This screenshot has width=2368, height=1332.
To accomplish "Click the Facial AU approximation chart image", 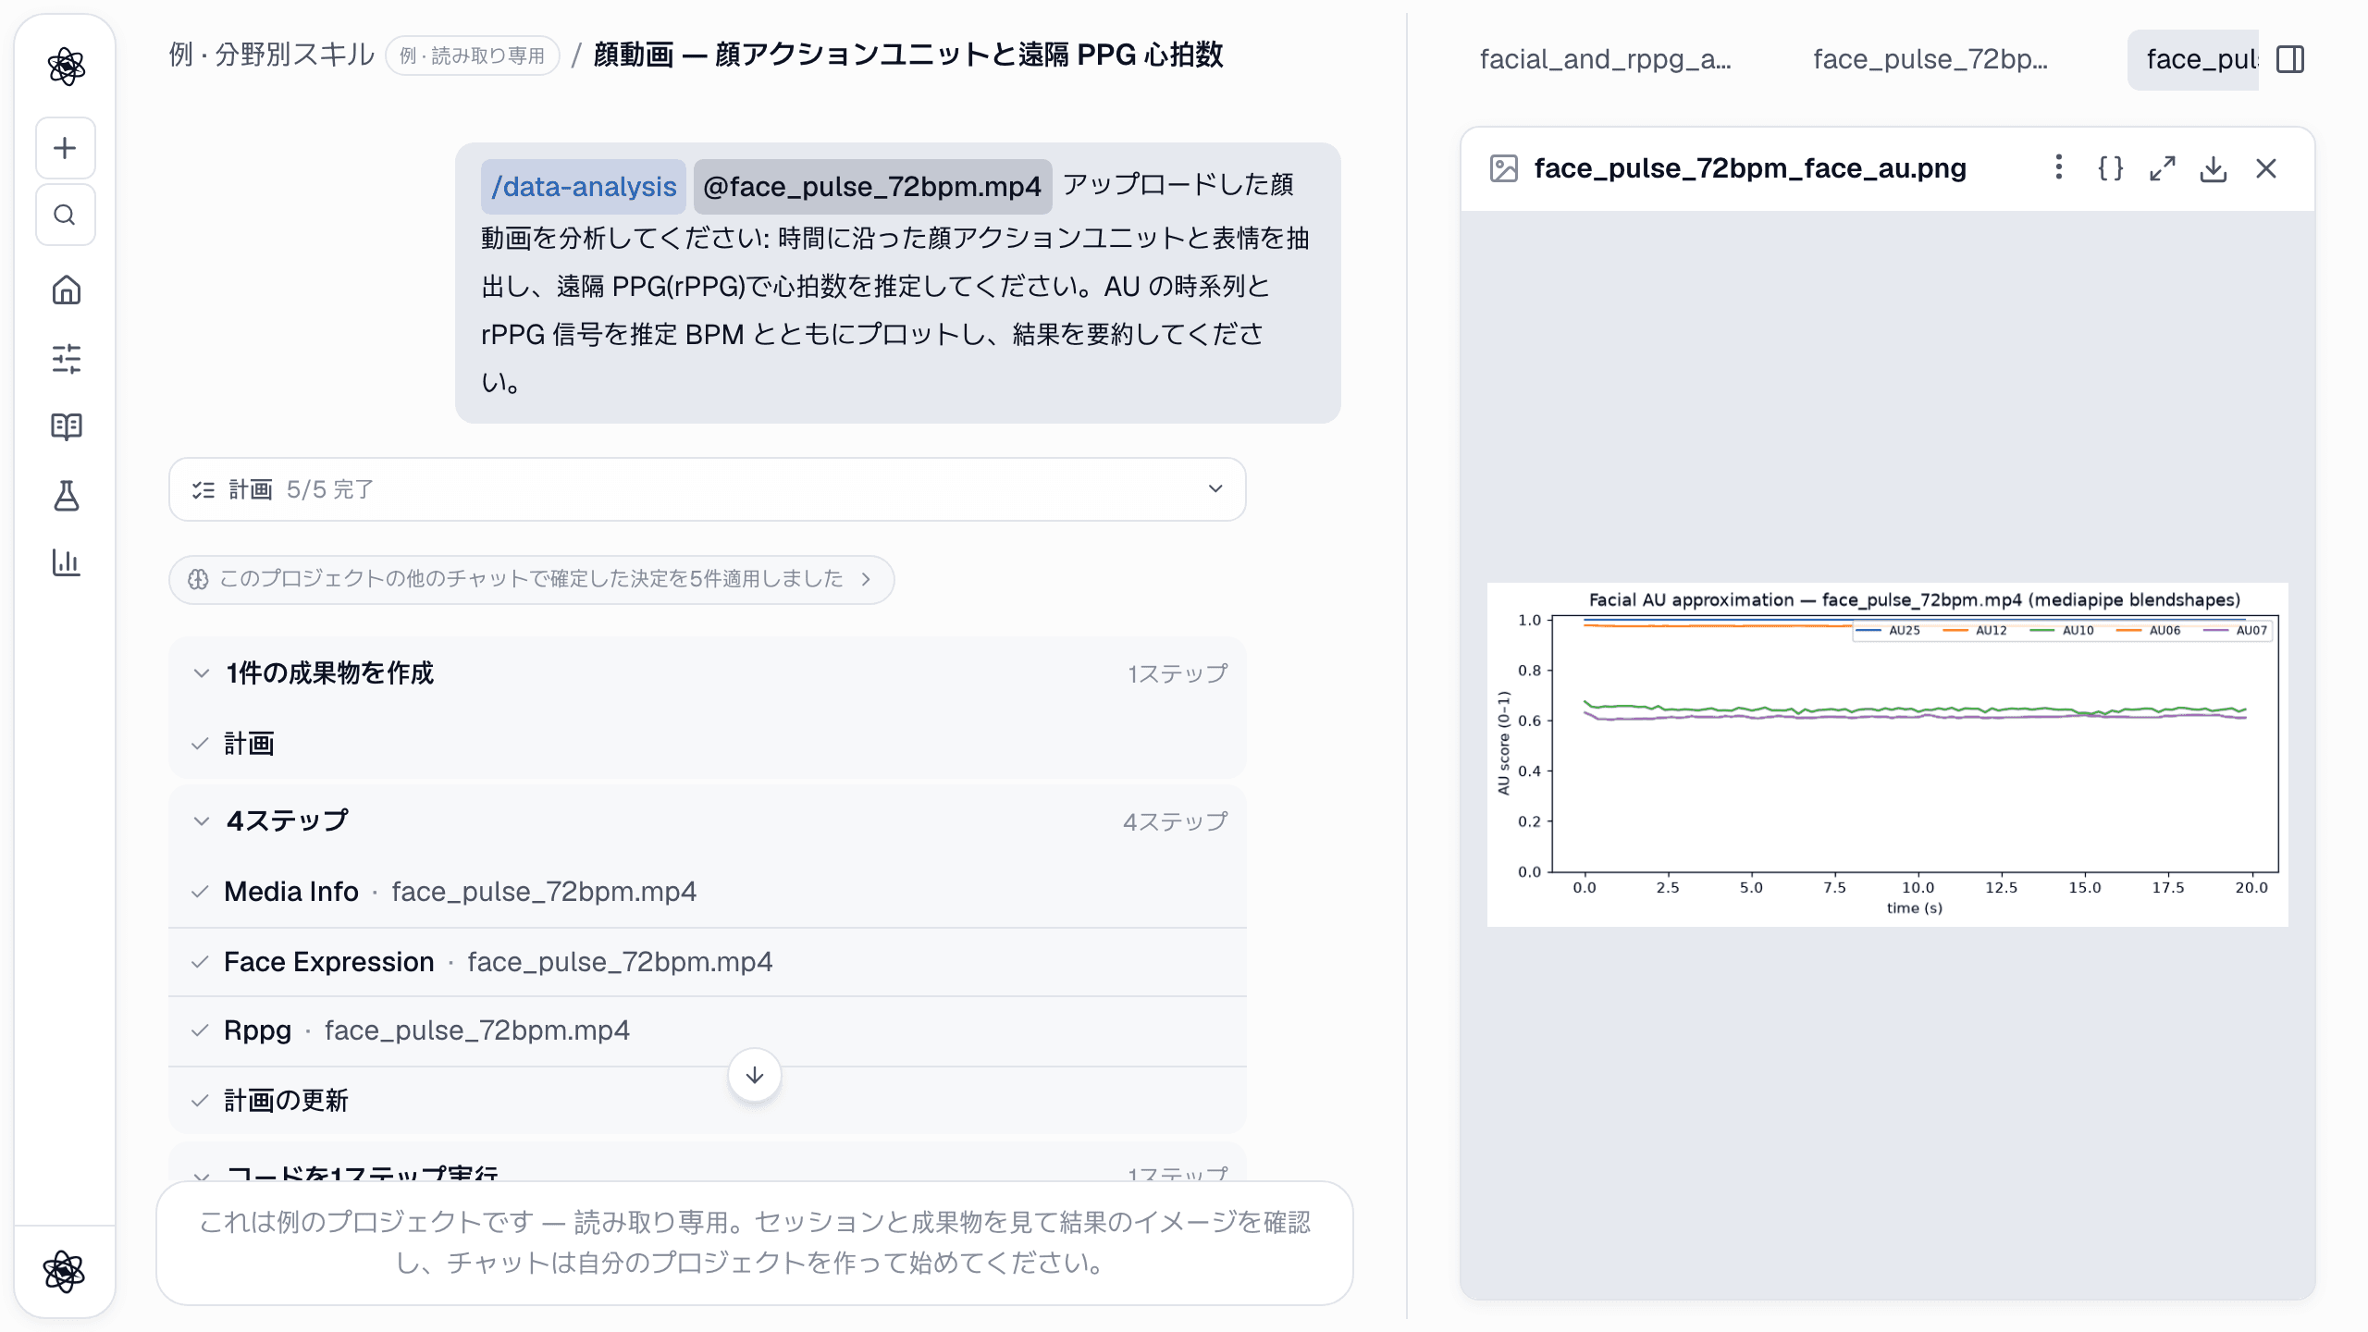I will (1888, 755).
